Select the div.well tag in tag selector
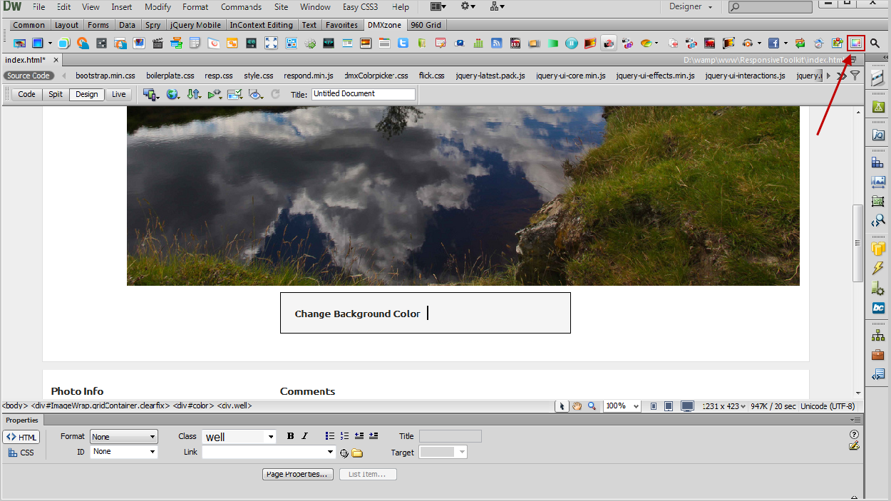The height and width of the screenshot is (501, 891). point(235,406)
